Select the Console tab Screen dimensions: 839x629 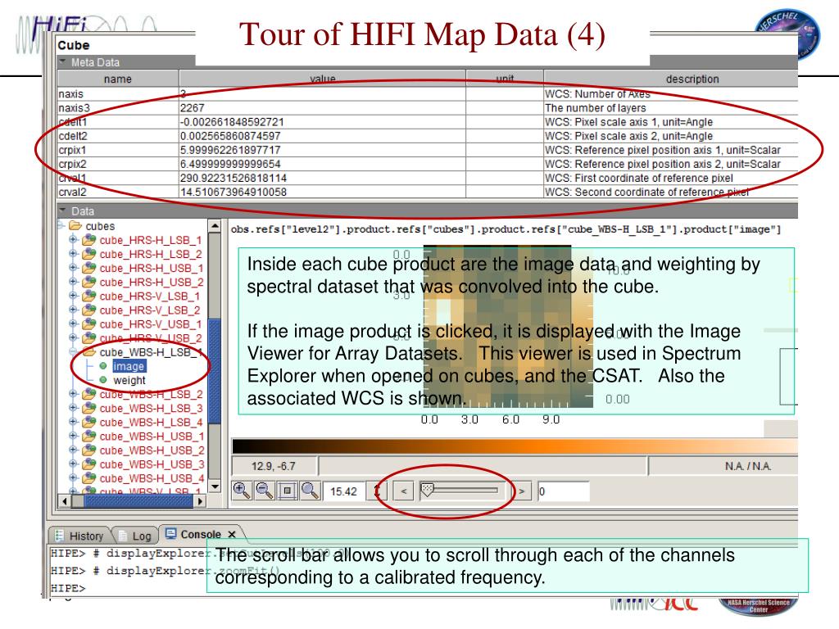(201, 534)
